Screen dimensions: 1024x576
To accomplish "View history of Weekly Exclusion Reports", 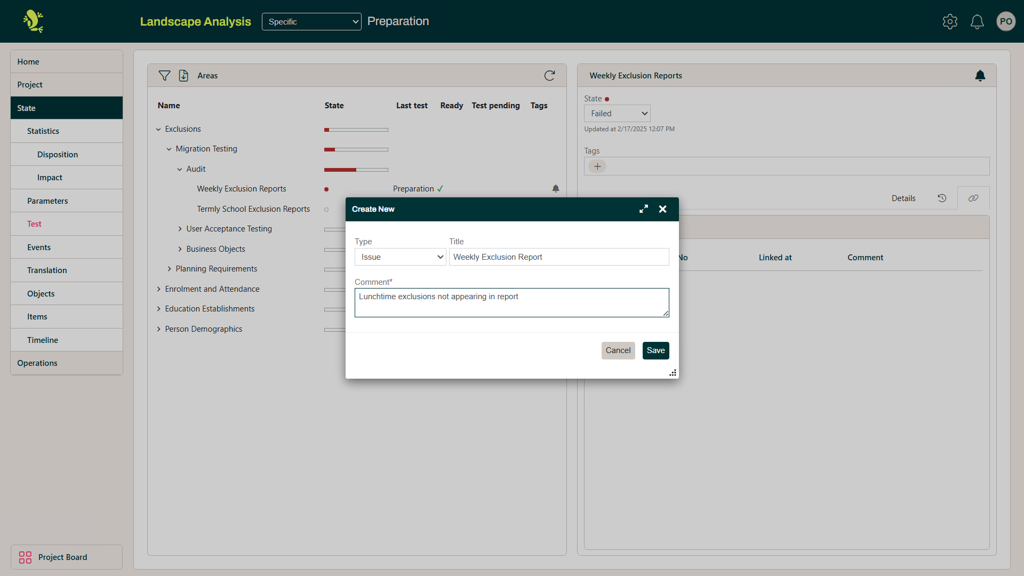I will tap(942, 198).
